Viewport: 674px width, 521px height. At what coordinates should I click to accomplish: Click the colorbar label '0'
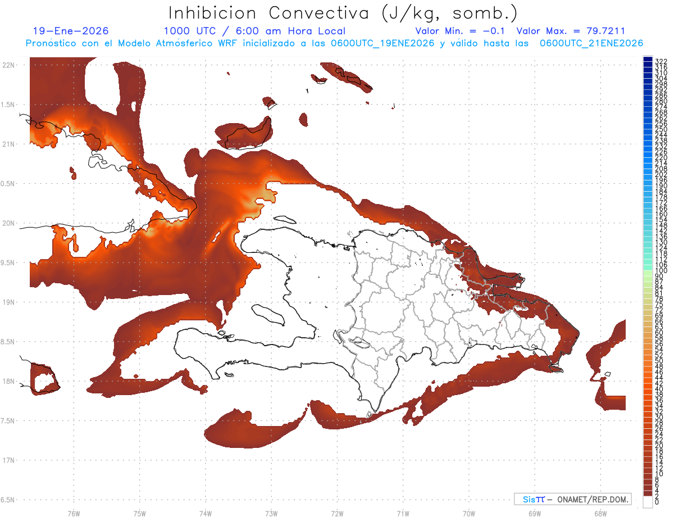point(657,502)
